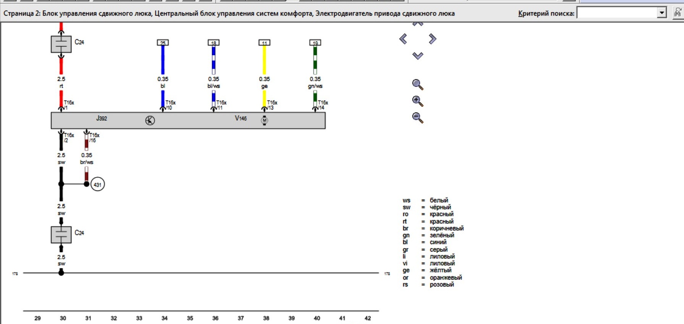Select the lower C24 fuse symbol
Screen dimensions: 684x324
pos(61,235)
